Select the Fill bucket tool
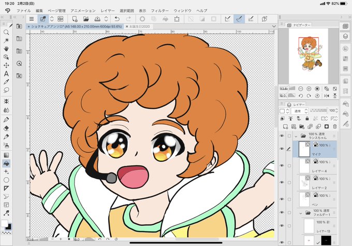The width and height of the screenshot is (352, 246). click(6, 164)
